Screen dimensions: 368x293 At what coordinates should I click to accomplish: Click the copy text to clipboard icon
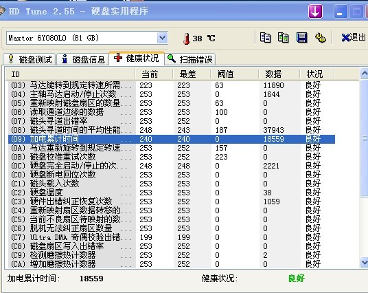[265, 38]
